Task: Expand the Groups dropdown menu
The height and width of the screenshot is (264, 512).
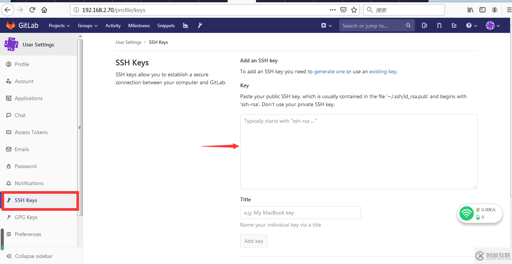Action: point(87,26)
